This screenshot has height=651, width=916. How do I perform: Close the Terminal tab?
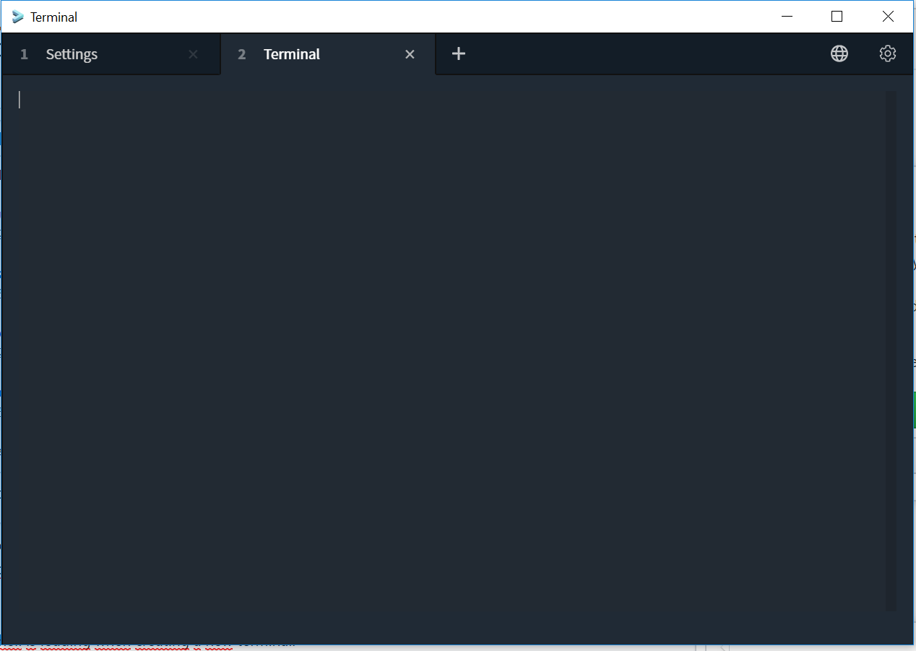410,54
